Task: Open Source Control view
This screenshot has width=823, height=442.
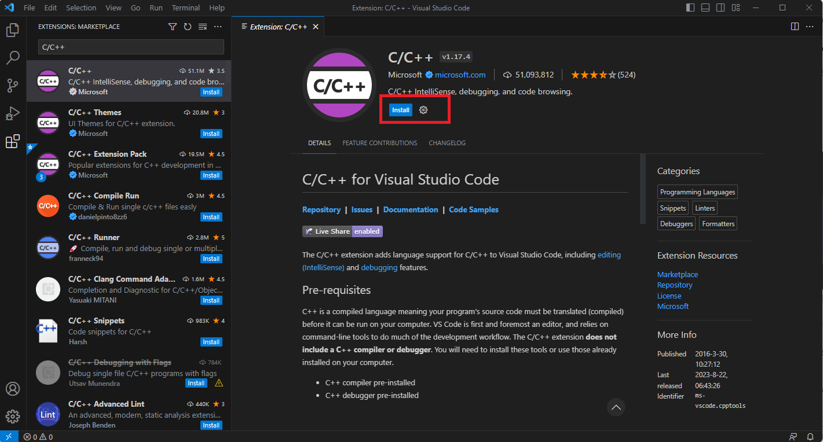Action: pyautogui.click(x=13, y=86)
